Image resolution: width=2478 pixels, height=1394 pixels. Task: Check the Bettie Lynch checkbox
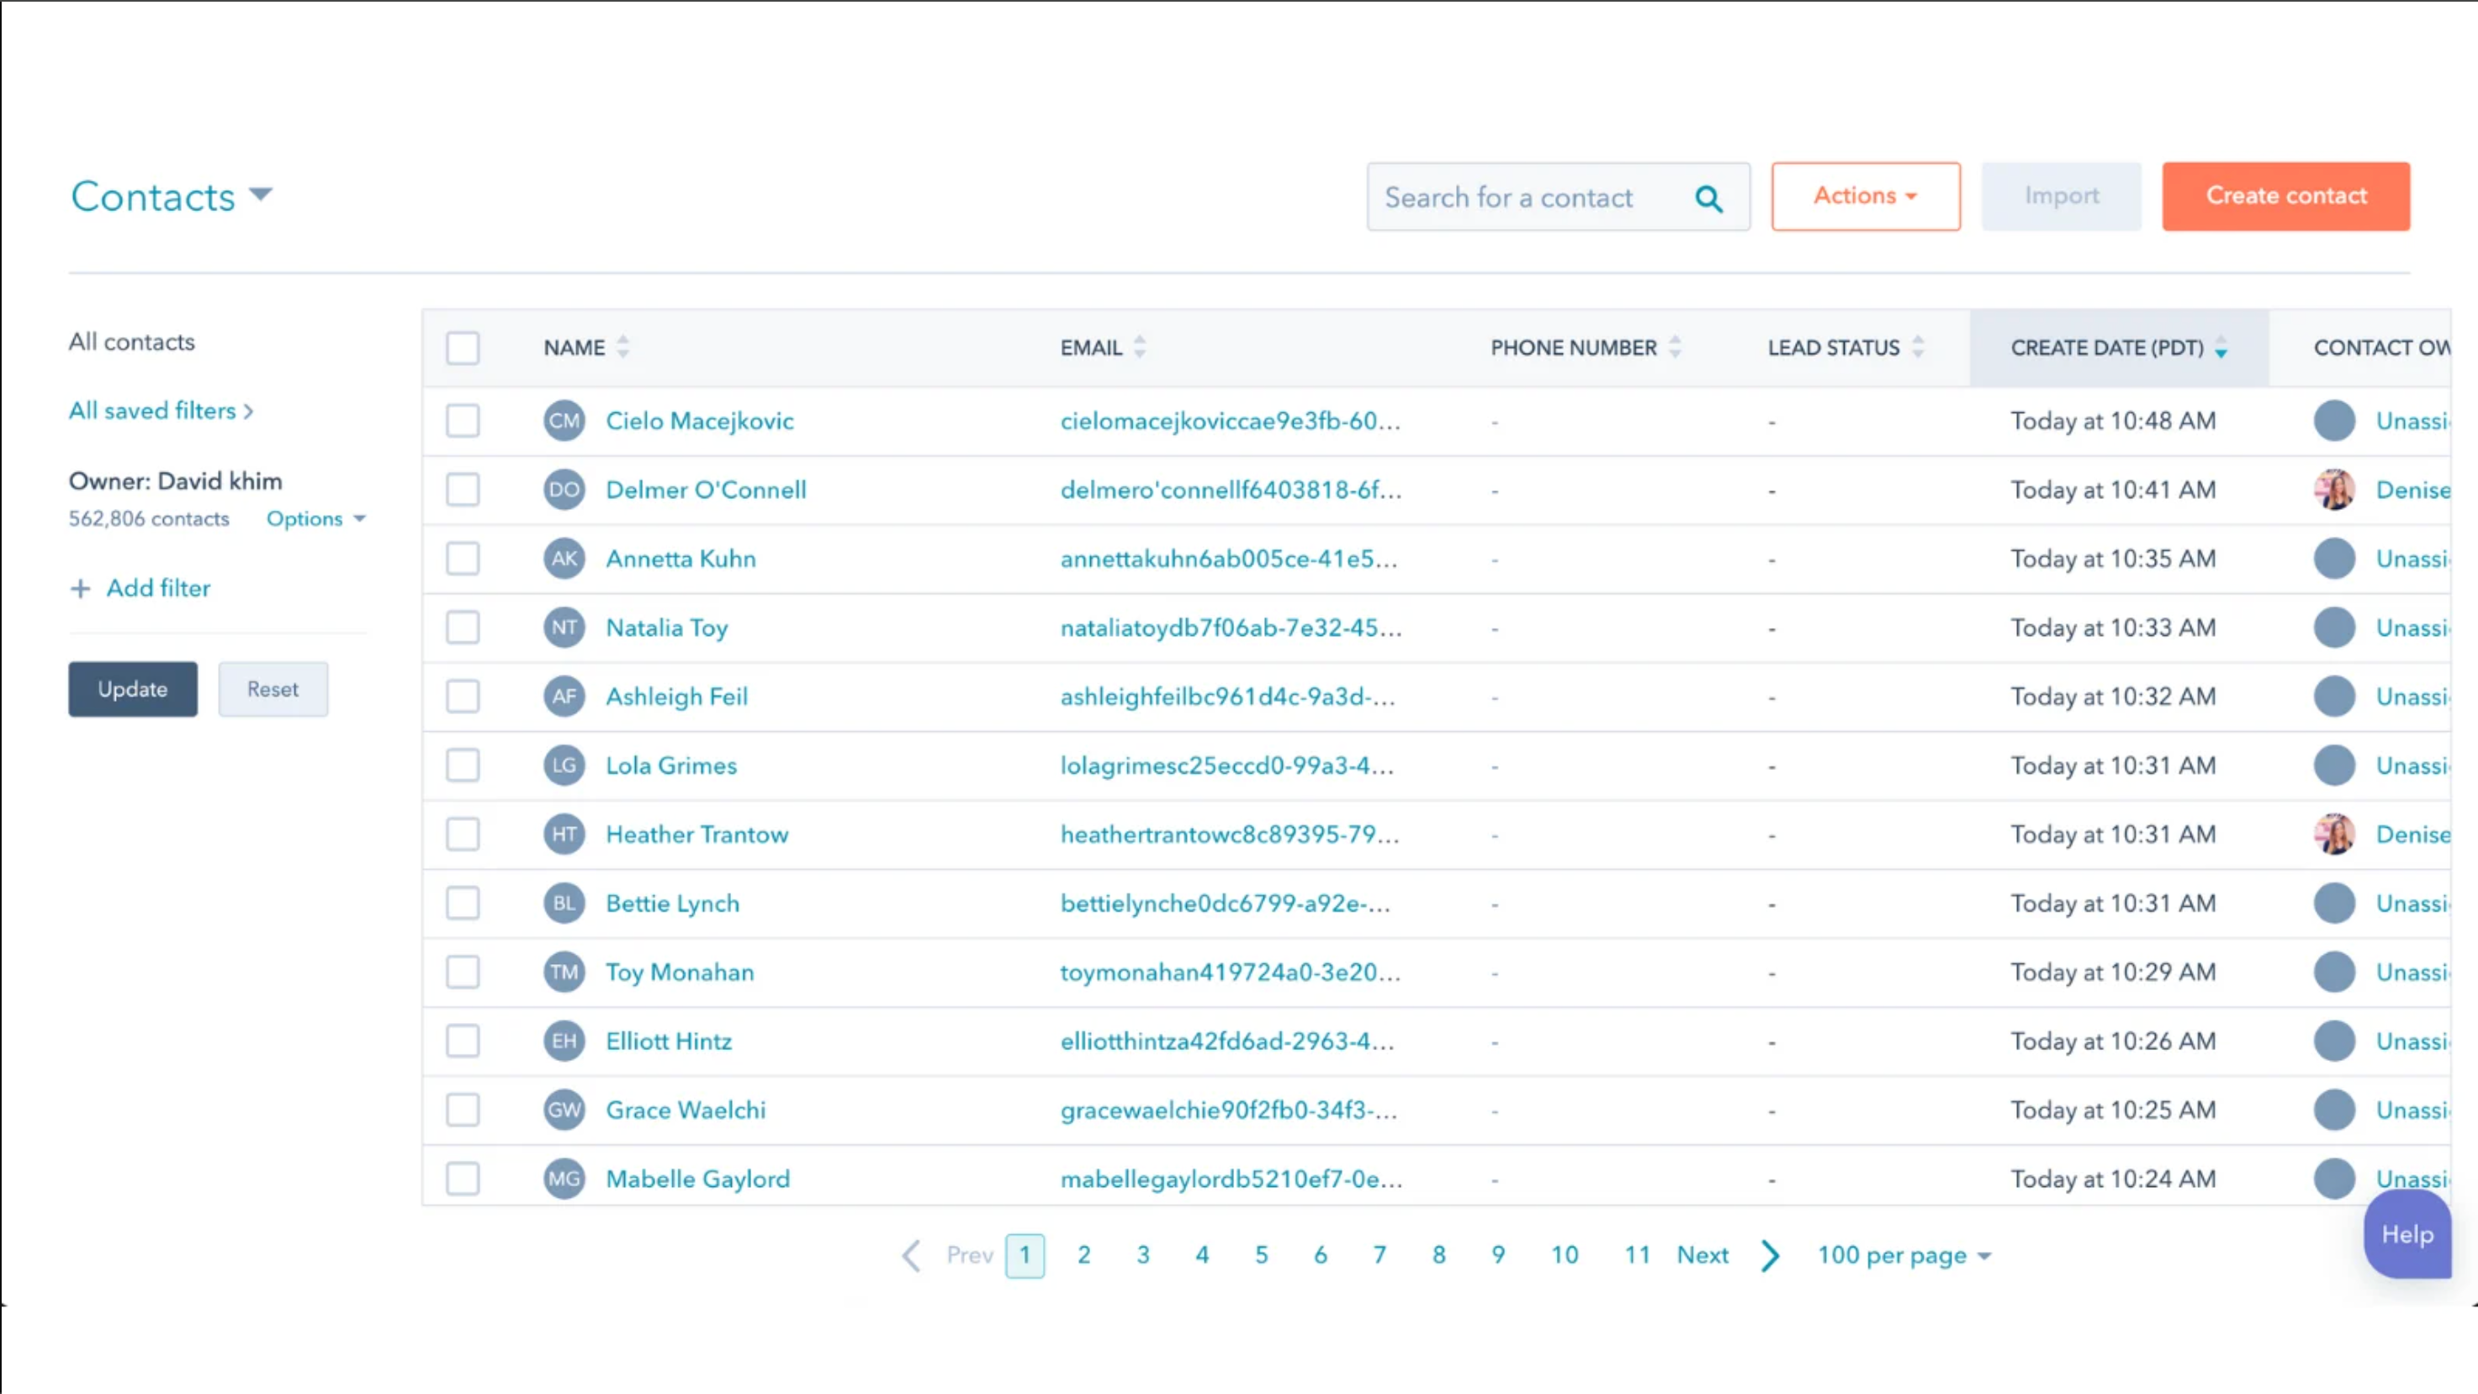463,904
